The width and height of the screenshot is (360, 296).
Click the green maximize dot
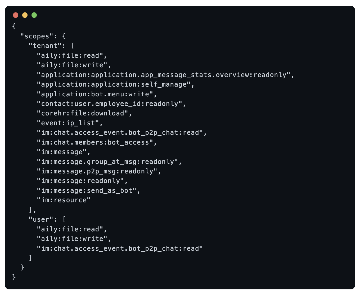[34, 15]
